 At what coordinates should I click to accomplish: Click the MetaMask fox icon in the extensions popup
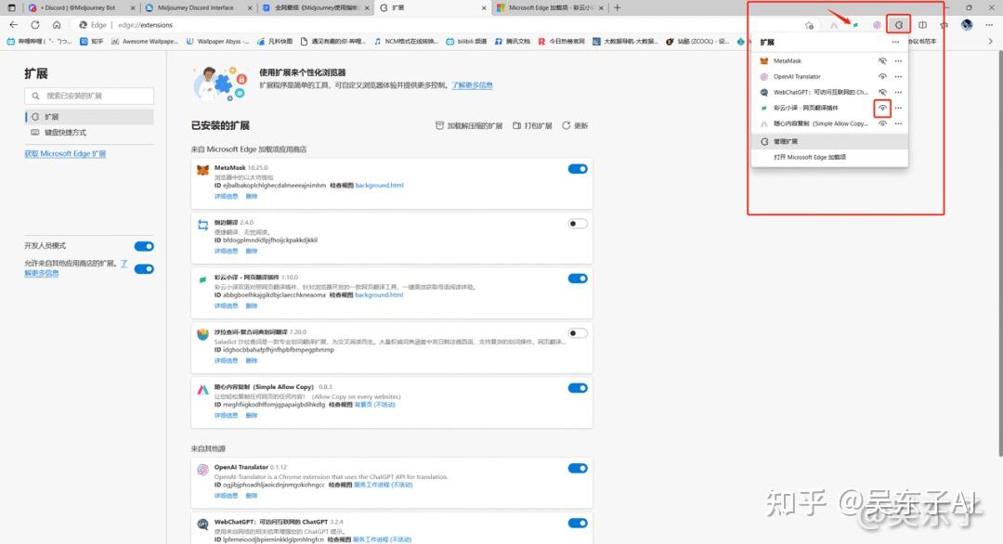pos(763,60)
